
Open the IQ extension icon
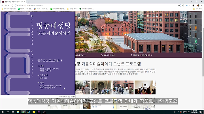coord(186,5)
